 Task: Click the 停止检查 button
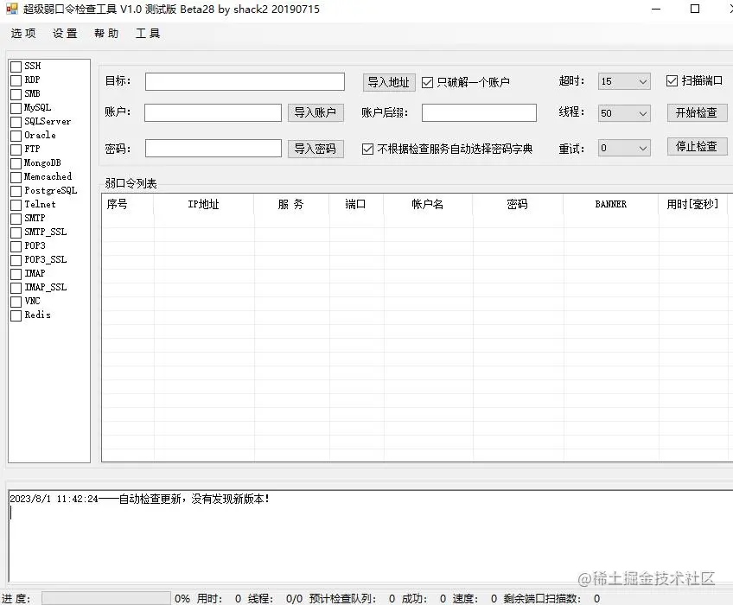click(x=697, y=146)
